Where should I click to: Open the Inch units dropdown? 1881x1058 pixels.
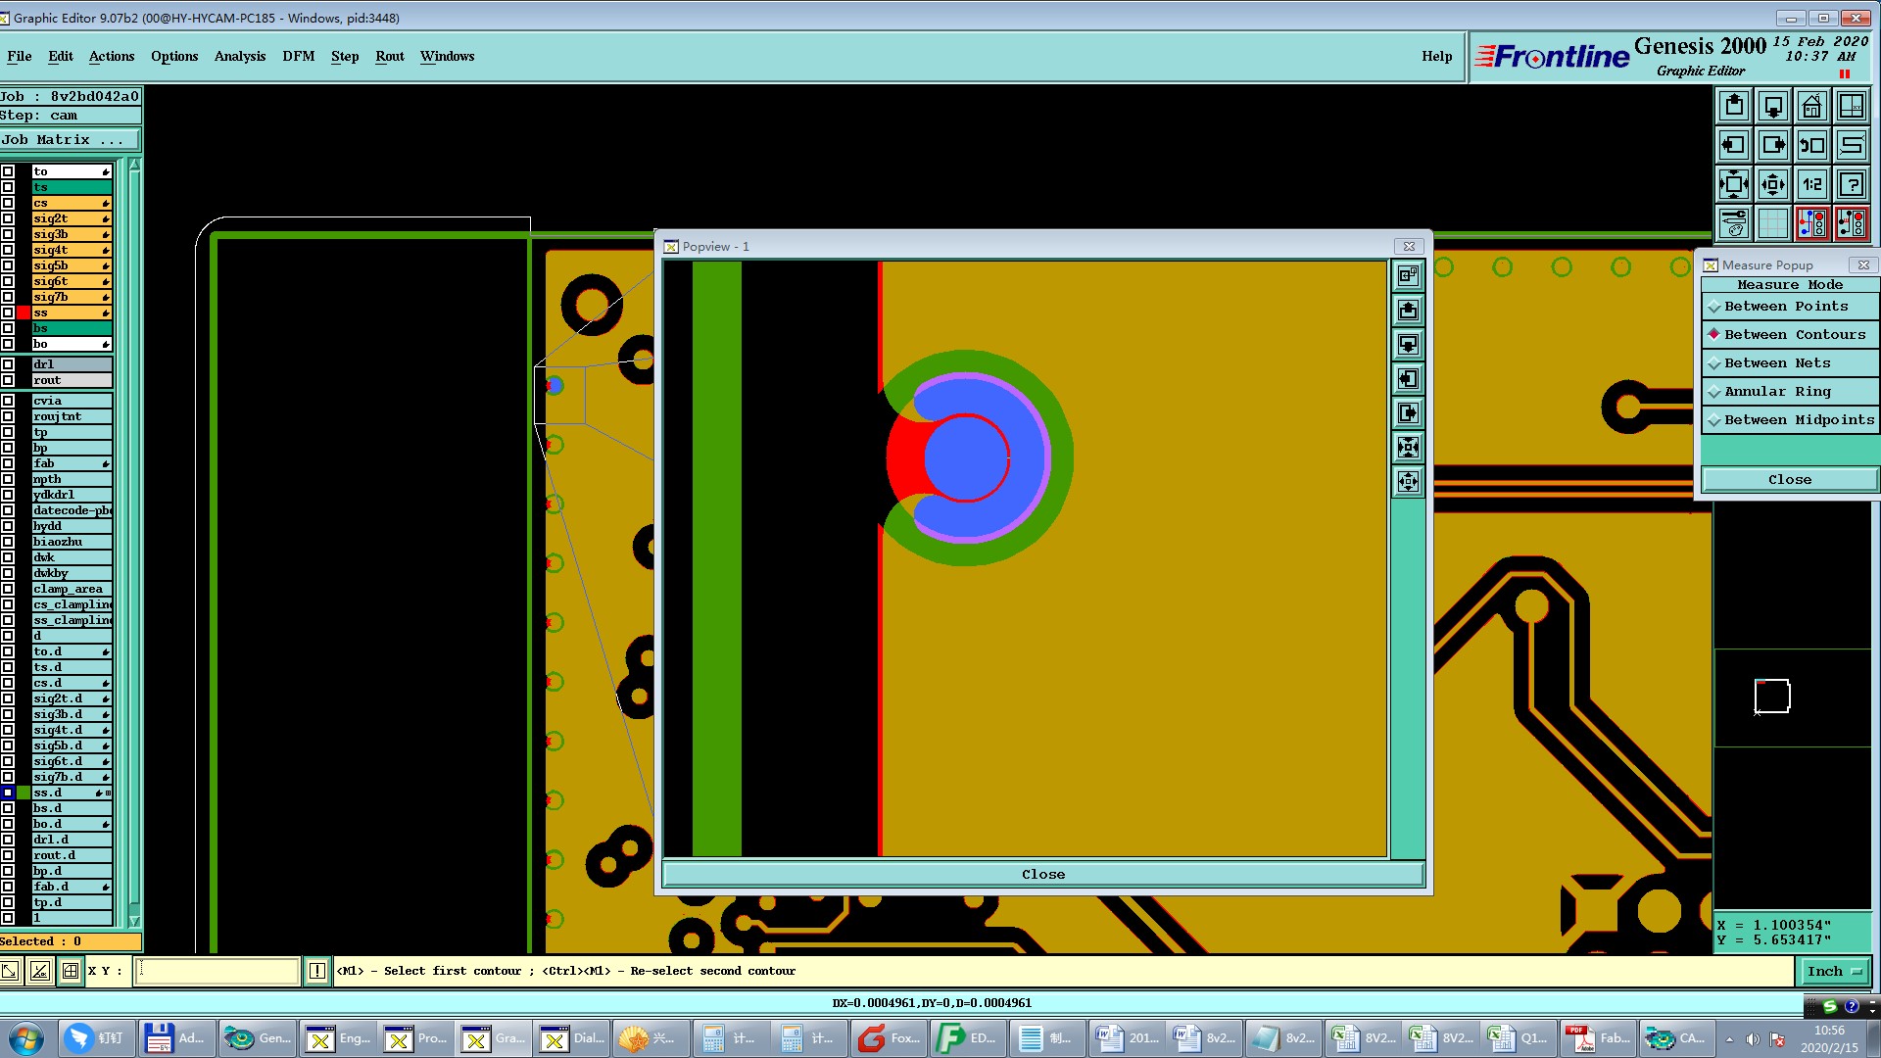1833,971
